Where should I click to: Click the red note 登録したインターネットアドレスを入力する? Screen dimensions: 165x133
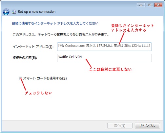(x=133, y=28)
